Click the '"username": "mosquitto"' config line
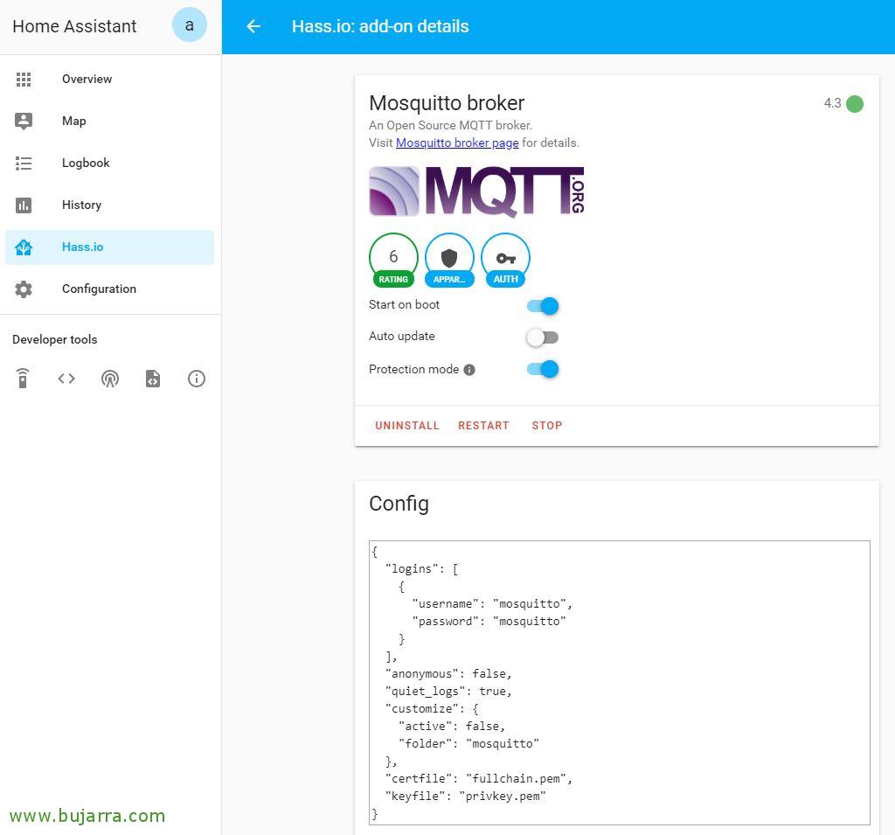The height and width of the screenshot is (835, 895). coord(492,603)
